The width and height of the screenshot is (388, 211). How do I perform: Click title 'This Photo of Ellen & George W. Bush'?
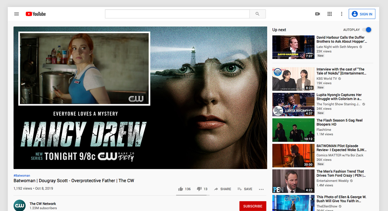pyautogui.click(x=341, y=199)
